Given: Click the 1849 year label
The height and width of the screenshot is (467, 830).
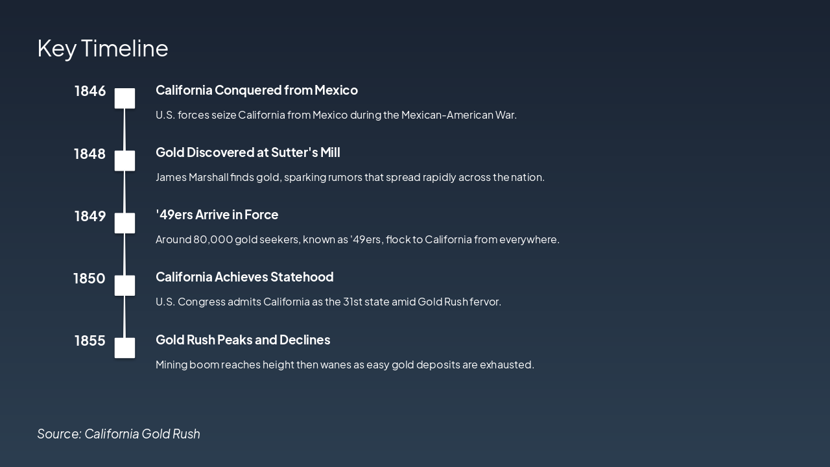Looking at the screenshot, I should coord(89,216).
